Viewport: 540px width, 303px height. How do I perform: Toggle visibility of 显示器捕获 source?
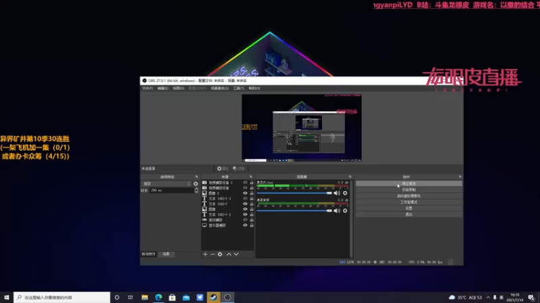pos(245,226)
